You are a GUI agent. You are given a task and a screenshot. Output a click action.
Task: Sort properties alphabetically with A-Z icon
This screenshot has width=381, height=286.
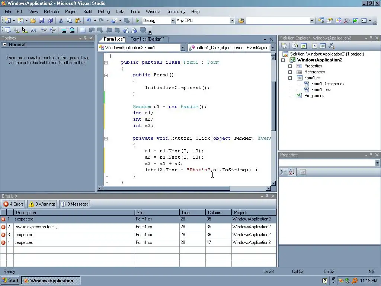point(292,172)
